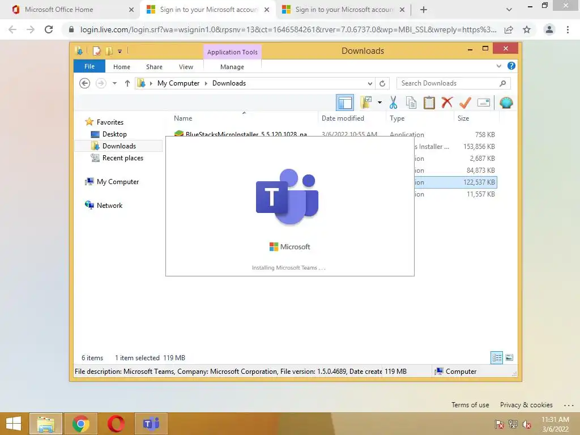
Task: Click the Classic Shell seashell icon
Action: point(506,103)
